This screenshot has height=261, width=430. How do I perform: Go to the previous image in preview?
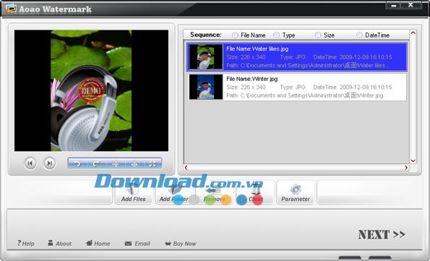point(30,163)
